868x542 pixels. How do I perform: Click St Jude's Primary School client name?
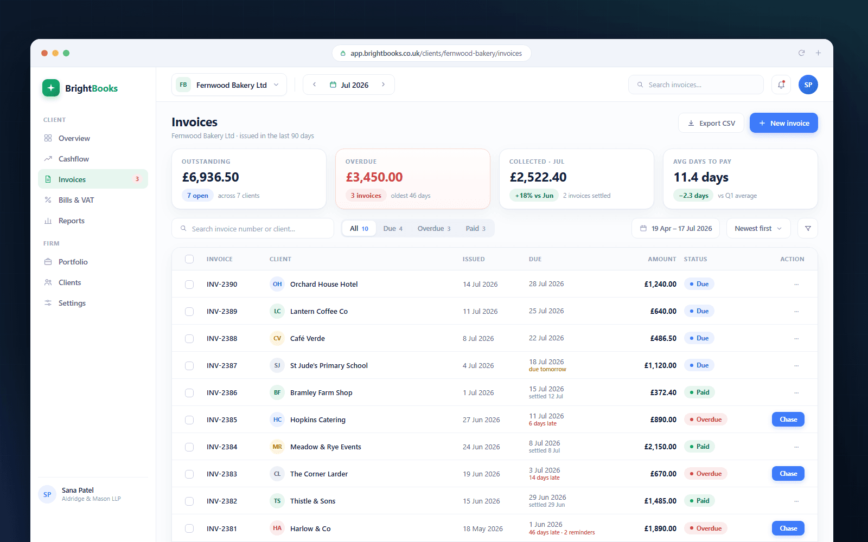click(x=329, y=365)
